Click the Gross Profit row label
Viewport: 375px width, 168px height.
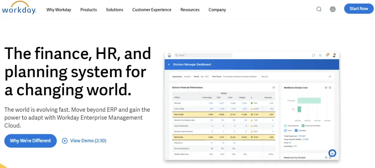(179, 114)
